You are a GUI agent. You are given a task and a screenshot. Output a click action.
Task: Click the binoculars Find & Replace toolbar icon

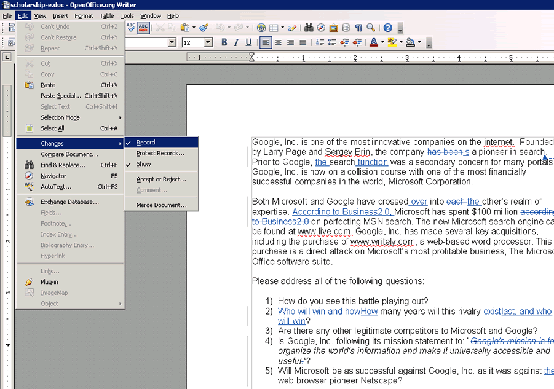click(309, 28)
